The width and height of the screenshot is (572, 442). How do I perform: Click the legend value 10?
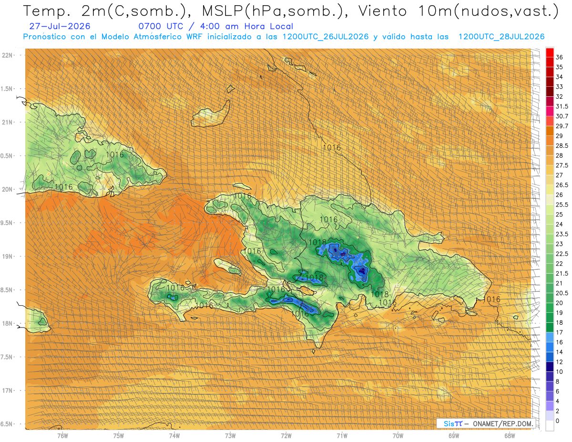point(559,371)
